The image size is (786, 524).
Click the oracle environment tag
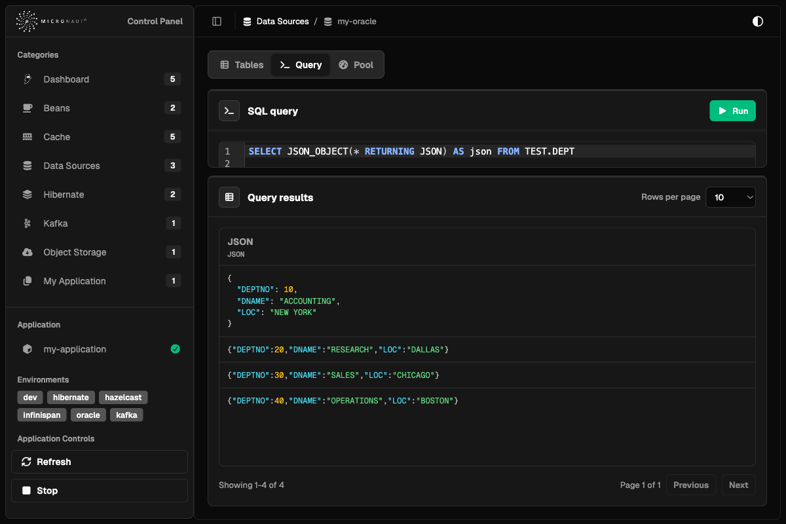click(88, 415)
